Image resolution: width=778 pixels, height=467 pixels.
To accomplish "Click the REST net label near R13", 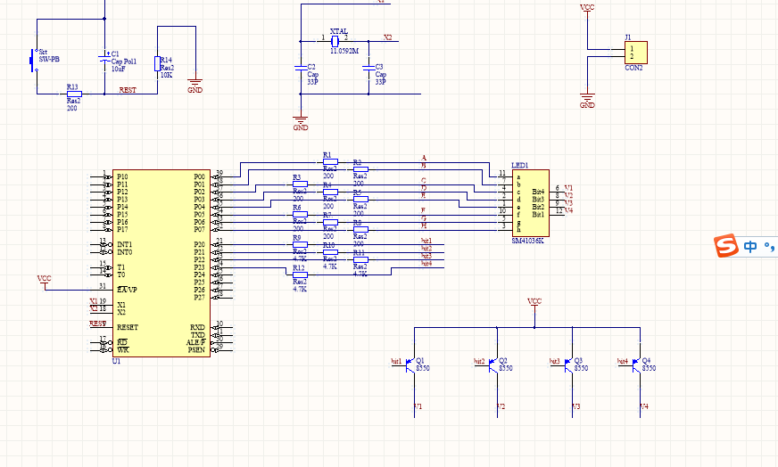I will click(128, 90).
